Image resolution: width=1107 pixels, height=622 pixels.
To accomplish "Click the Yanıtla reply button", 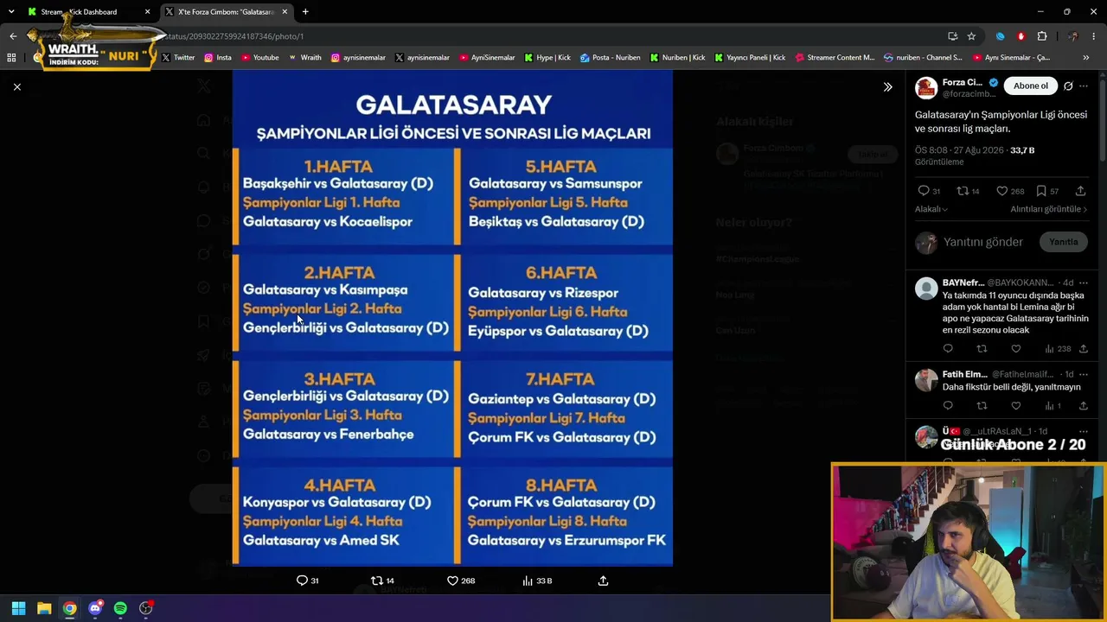I will pos(1063,242).
